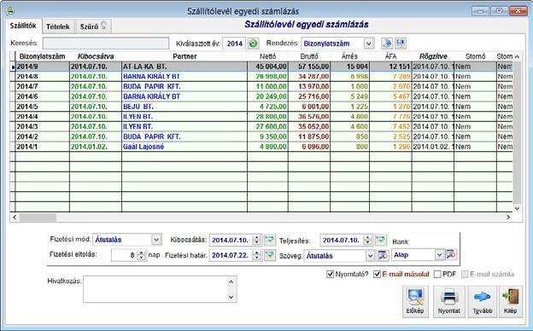Click the Fizetési határ date field 2014.07.22.
This screenshot has height=331, width=533.
pos(231,255)
